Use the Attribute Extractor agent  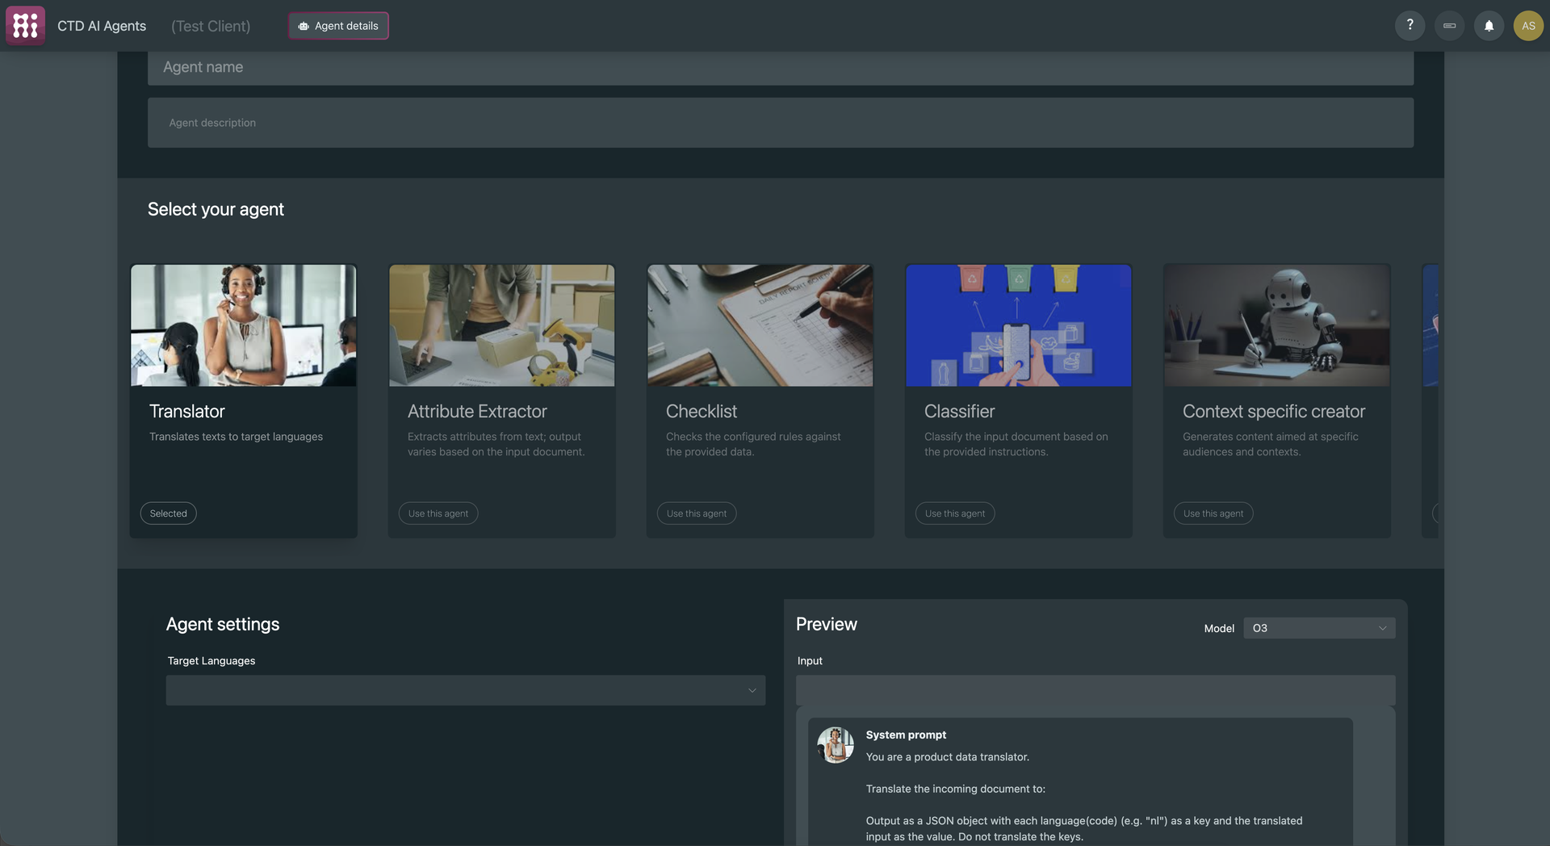coord(438,513)
